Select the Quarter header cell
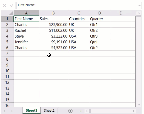Screen dimensions: 144x114 99,19
